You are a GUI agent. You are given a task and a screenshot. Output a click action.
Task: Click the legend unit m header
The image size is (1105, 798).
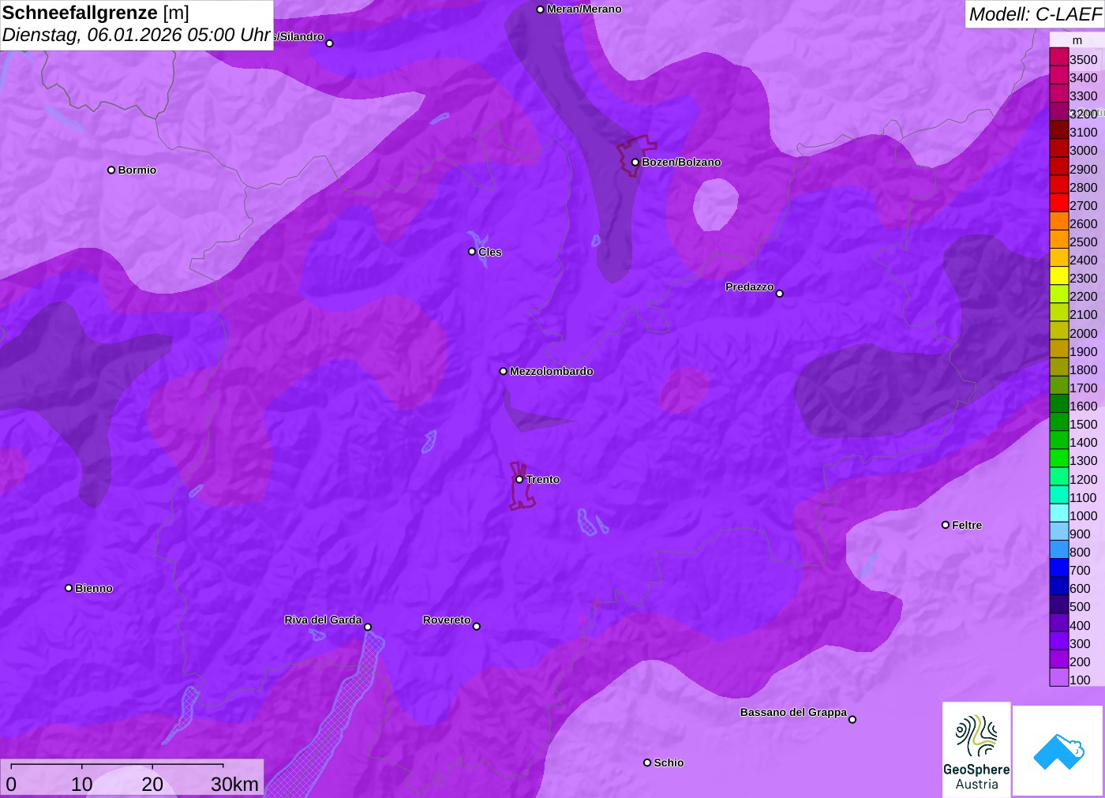tap(1077, 40)
